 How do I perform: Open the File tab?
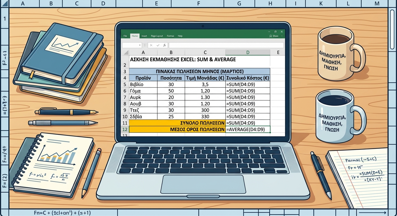pos(125,36)
